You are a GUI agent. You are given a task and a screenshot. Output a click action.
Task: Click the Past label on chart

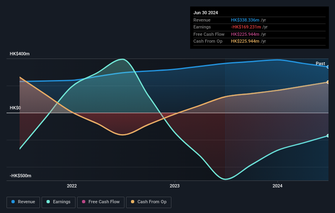[x=320, y=63]
